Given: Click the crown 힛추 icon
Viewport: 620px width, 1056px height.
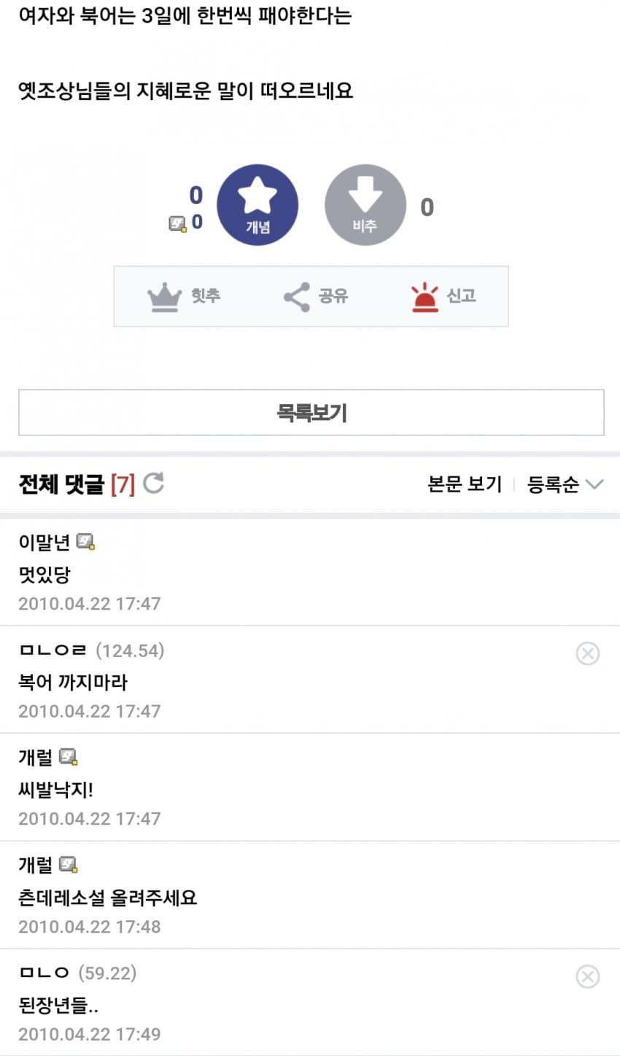Looking at the screenshot, I should click(164, 297).
